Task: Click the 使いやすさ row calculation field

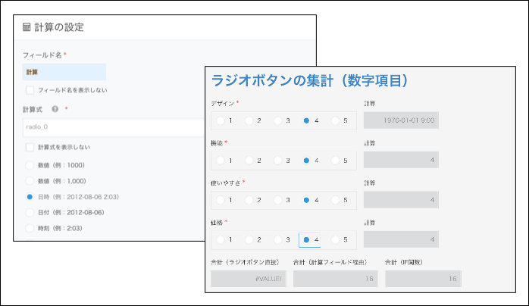Action: point(401,200)
